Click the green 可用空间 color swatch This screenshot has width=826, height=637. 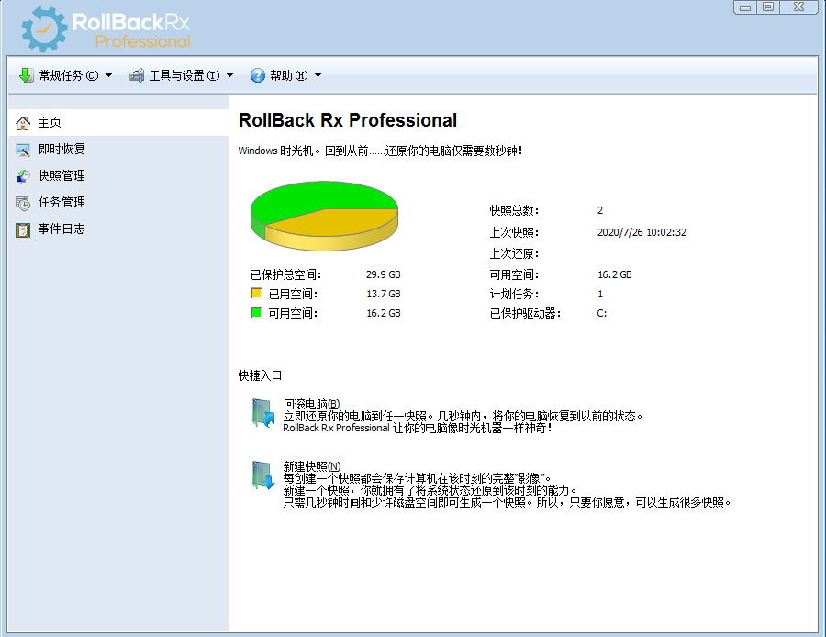click(x=256, y=313)
